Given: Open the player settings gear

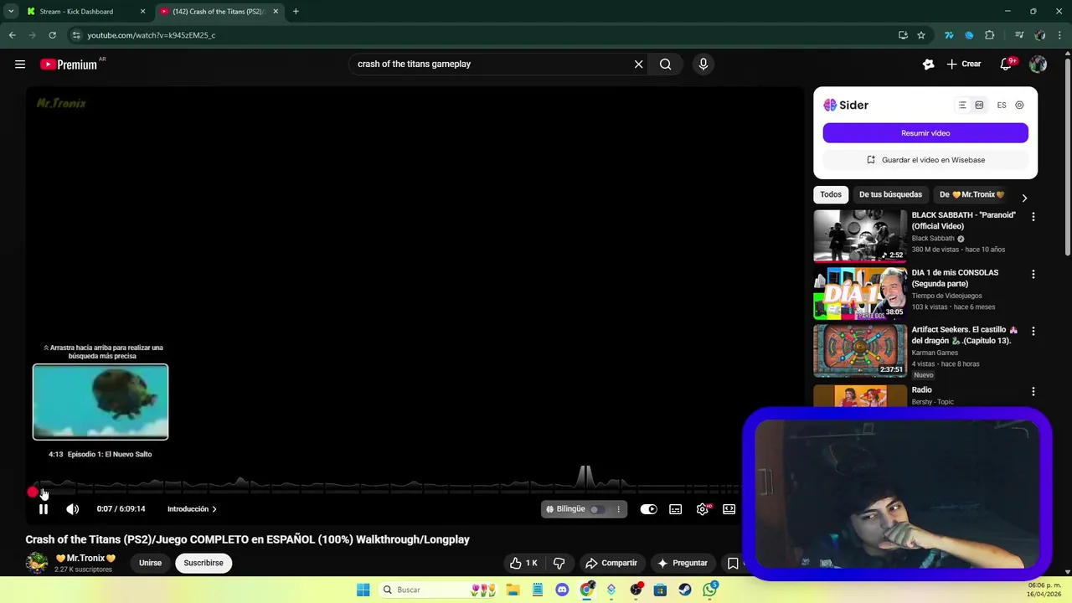Looking at the screenshot, I should (x=703, y=509).
